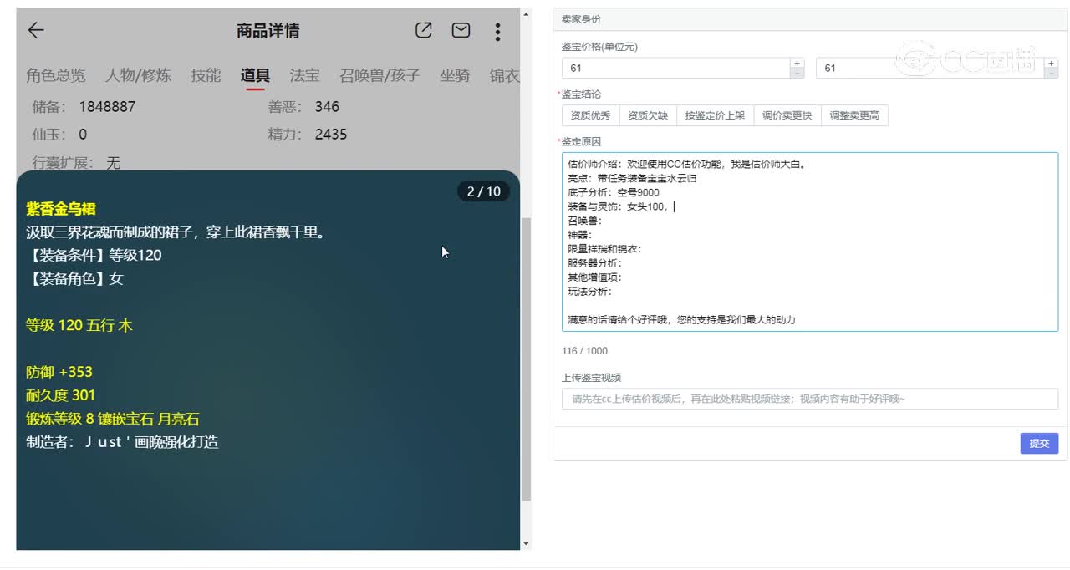Screen dimensions: 1070x570
Task: Switch to the 技能 tab
Action: click(x=206, y=75)
